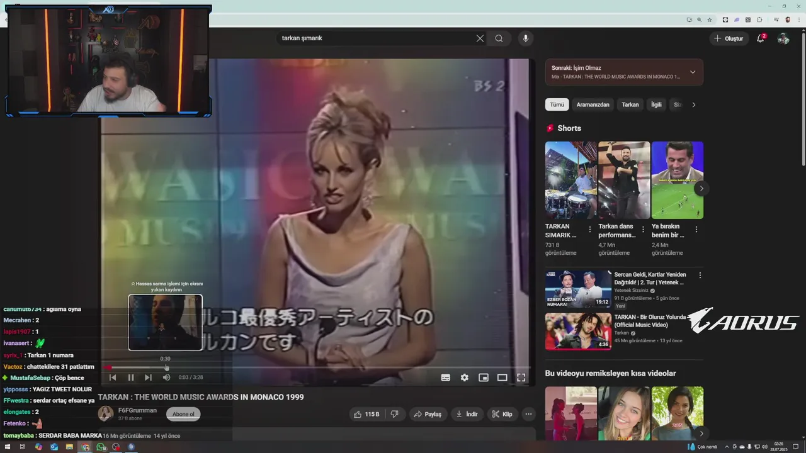Seek on the video progress bar
This screenshot has width=806, height=453.
pos(318,367)
